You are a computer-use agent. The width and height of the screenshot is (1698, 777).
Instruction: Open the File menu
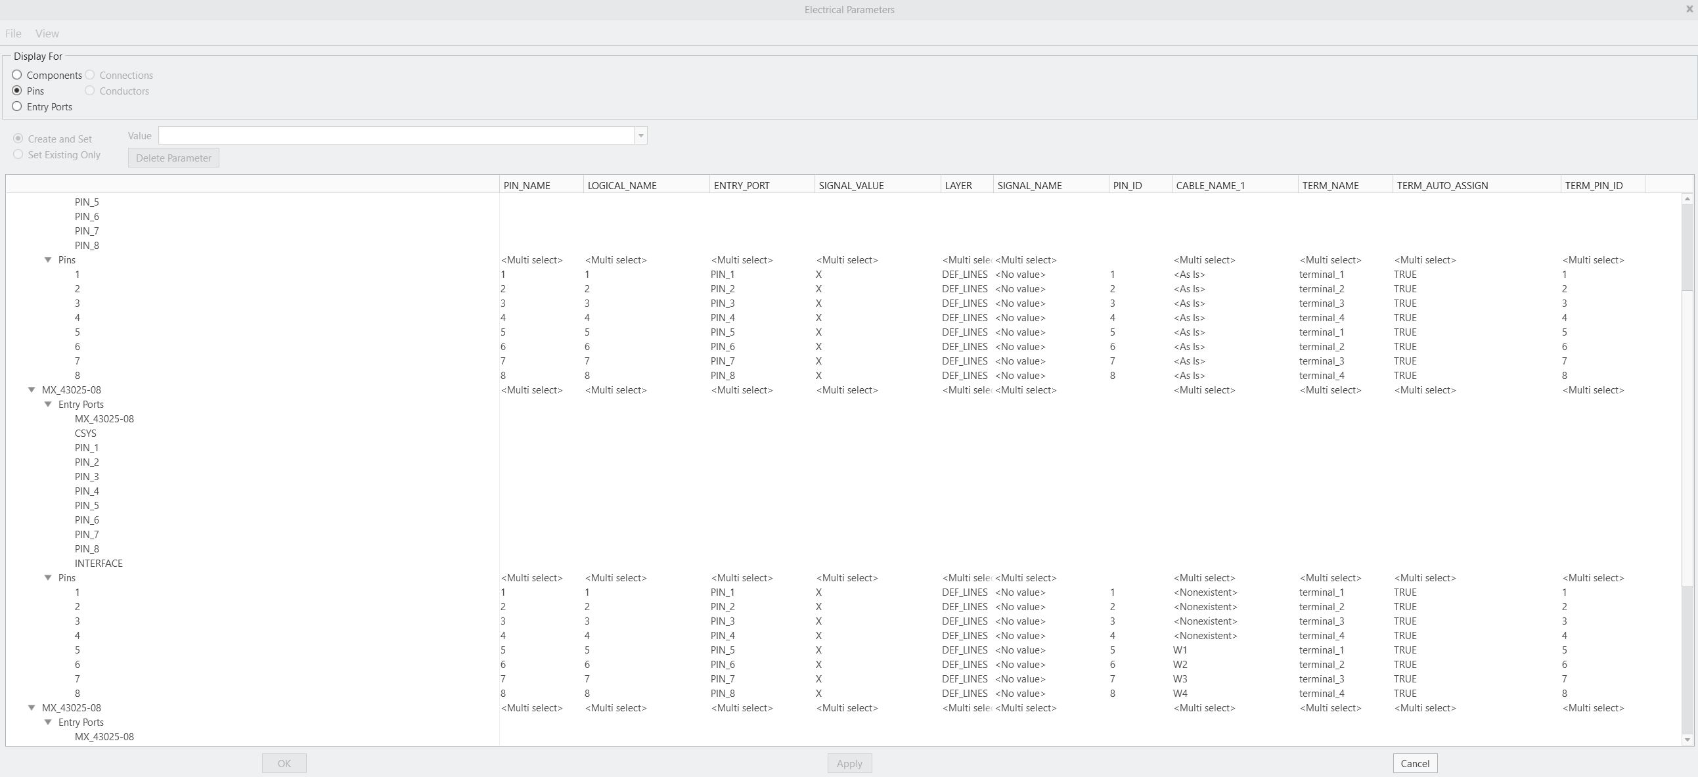point(12,33)
